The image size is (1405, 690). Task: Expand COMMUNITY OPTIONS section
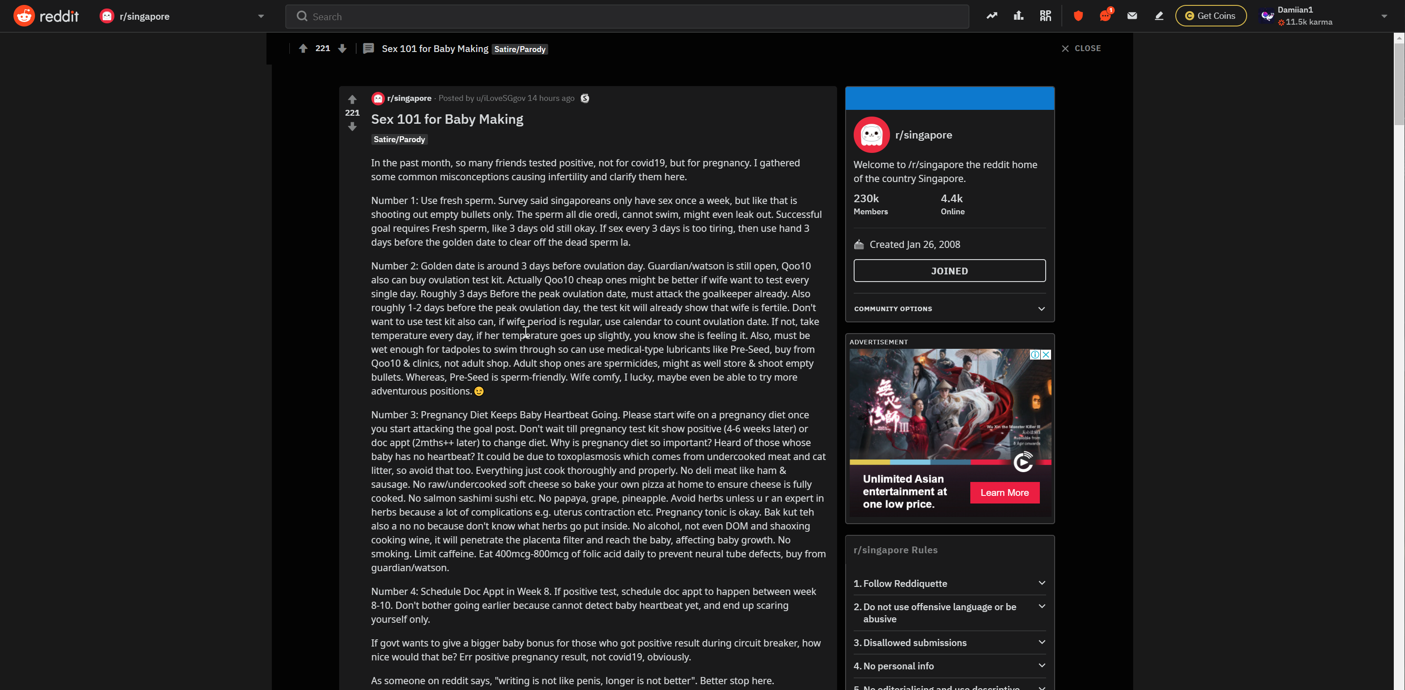coord(949,308)
